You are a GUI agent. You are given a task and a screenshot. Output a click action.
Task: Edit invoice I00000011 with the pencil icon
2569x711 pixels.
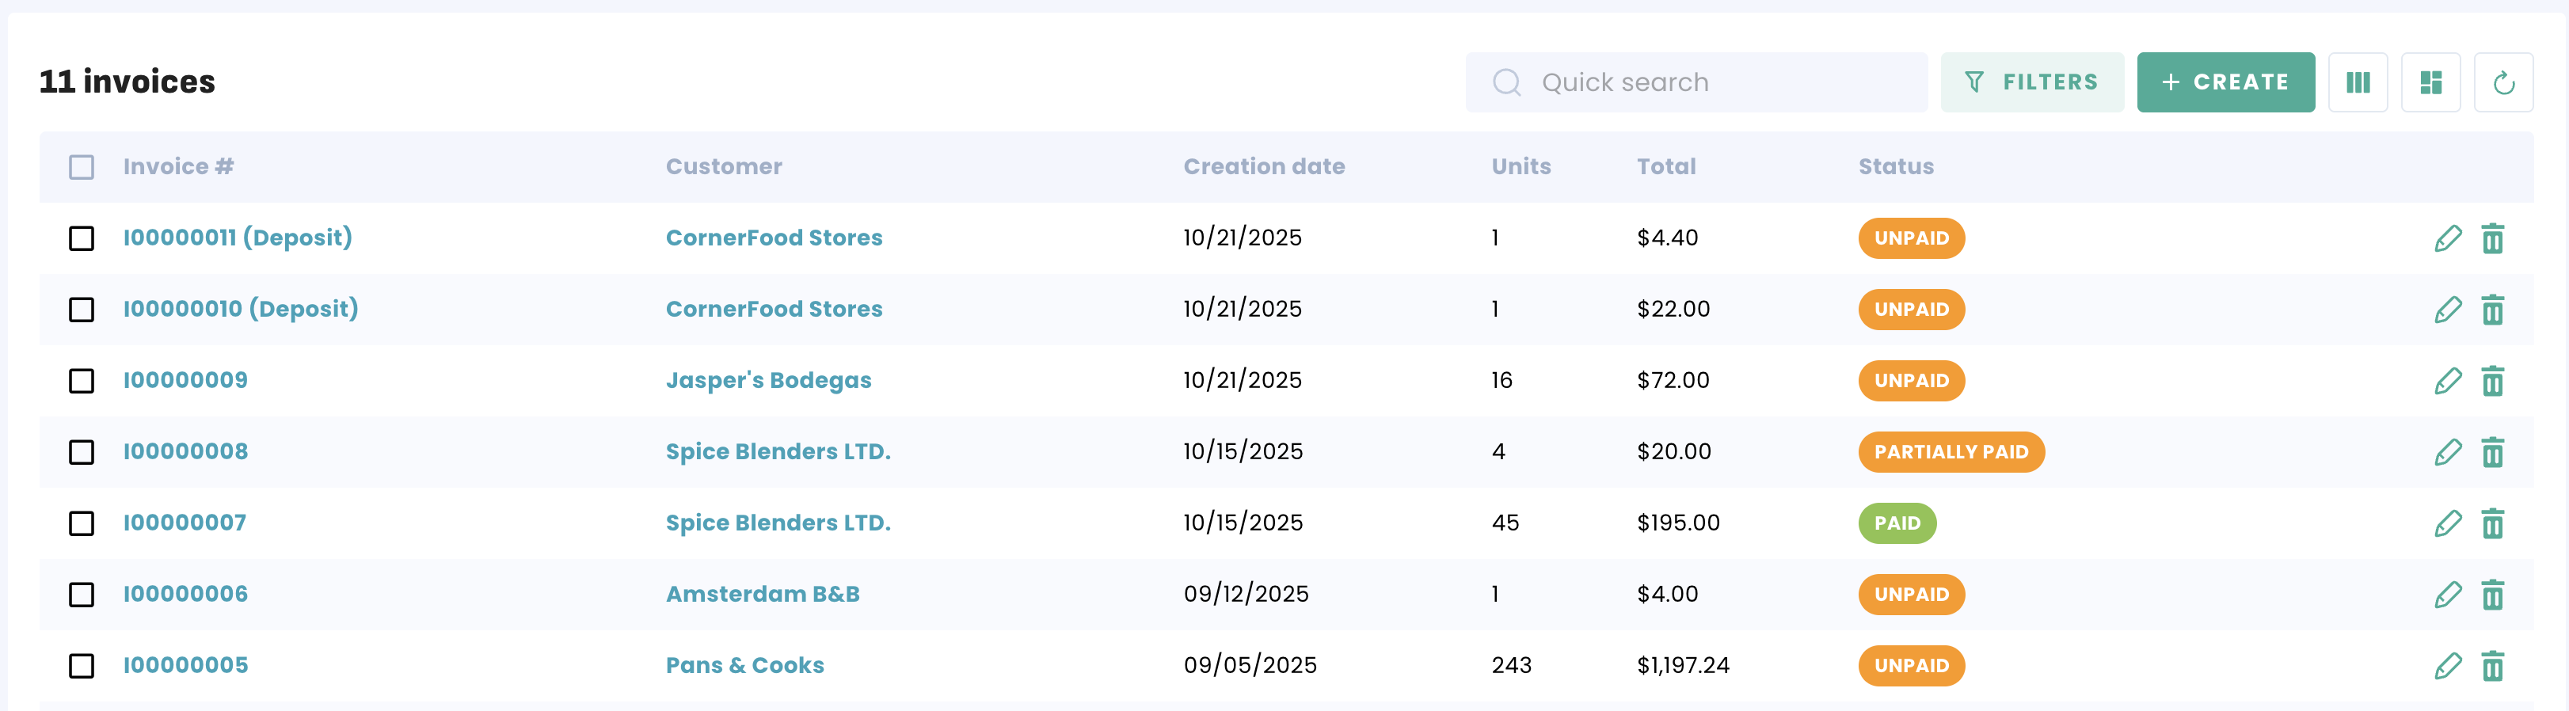click(2447, 238)
